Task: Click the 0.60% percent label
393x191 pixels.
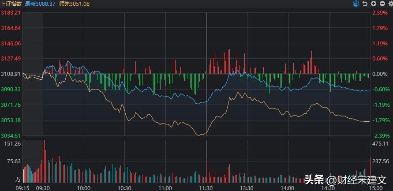Action: coord(380,59)
